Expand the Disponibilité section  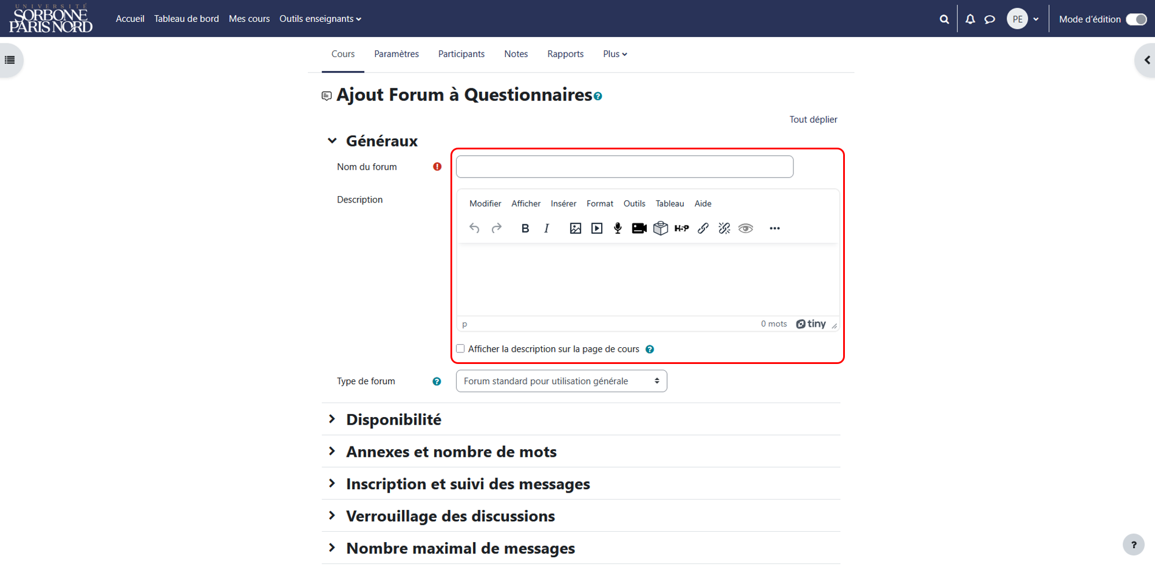pyautogui.click(x=393, y=419)
